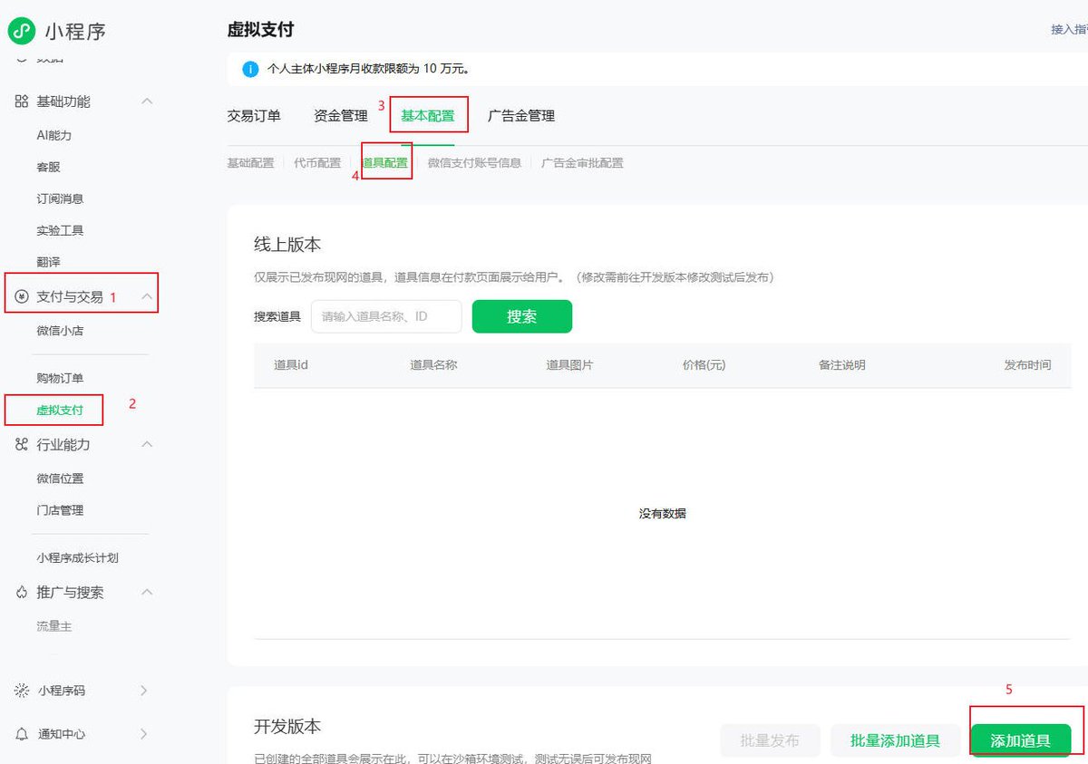This screenshot has width=1088, height=764.
Task: Open 门店管理 in the sidebar
Action: point(60,510)
